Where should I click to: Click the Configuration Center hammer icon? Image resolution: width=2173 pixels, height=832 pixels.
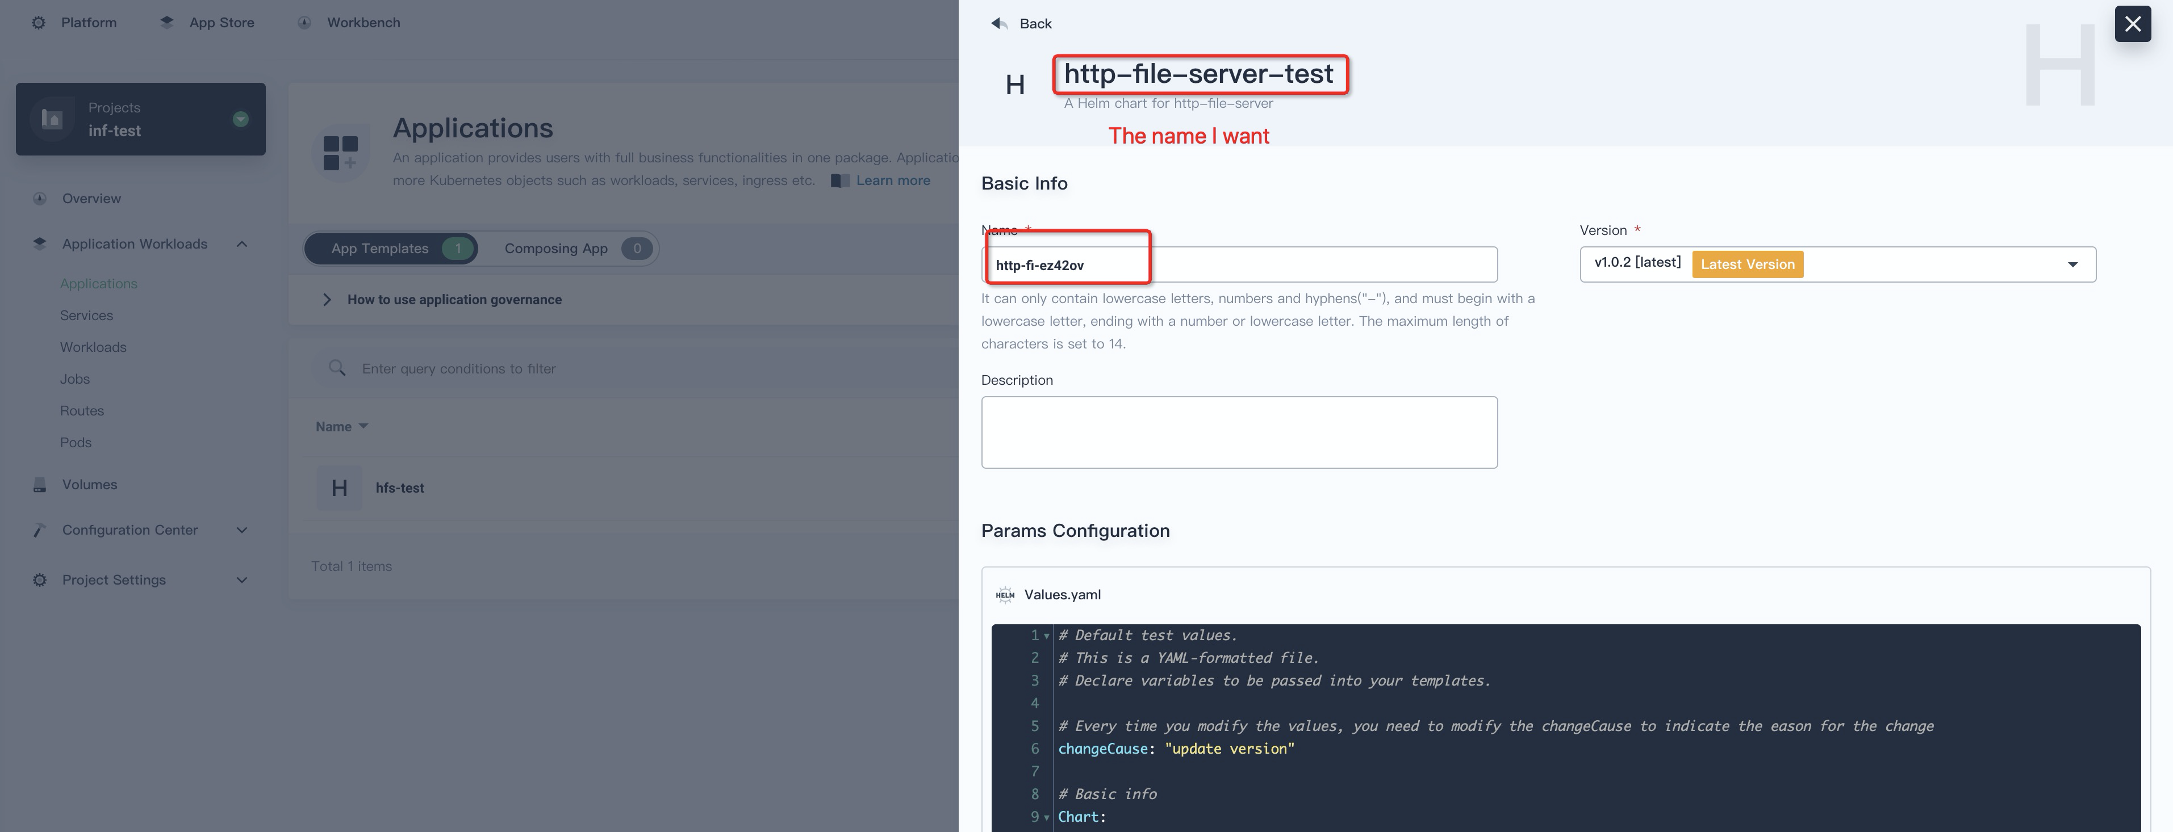point(40,530)
